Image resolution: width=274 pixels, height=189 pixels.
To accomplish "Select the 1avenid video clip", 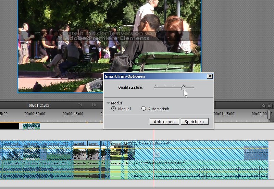I will (x=79, y=150).
